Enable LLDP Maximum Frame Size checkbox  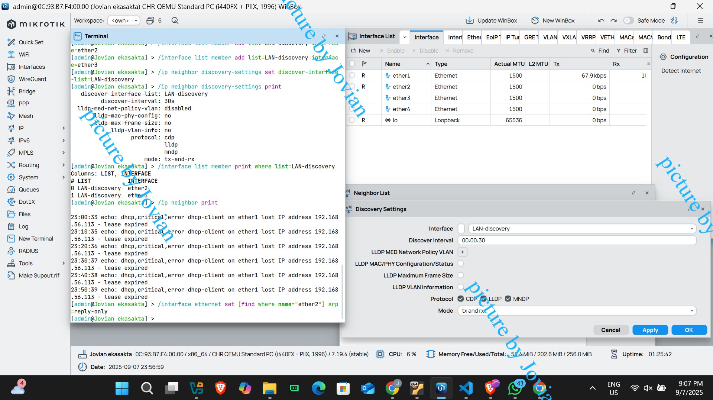click(x=461, y=275)
